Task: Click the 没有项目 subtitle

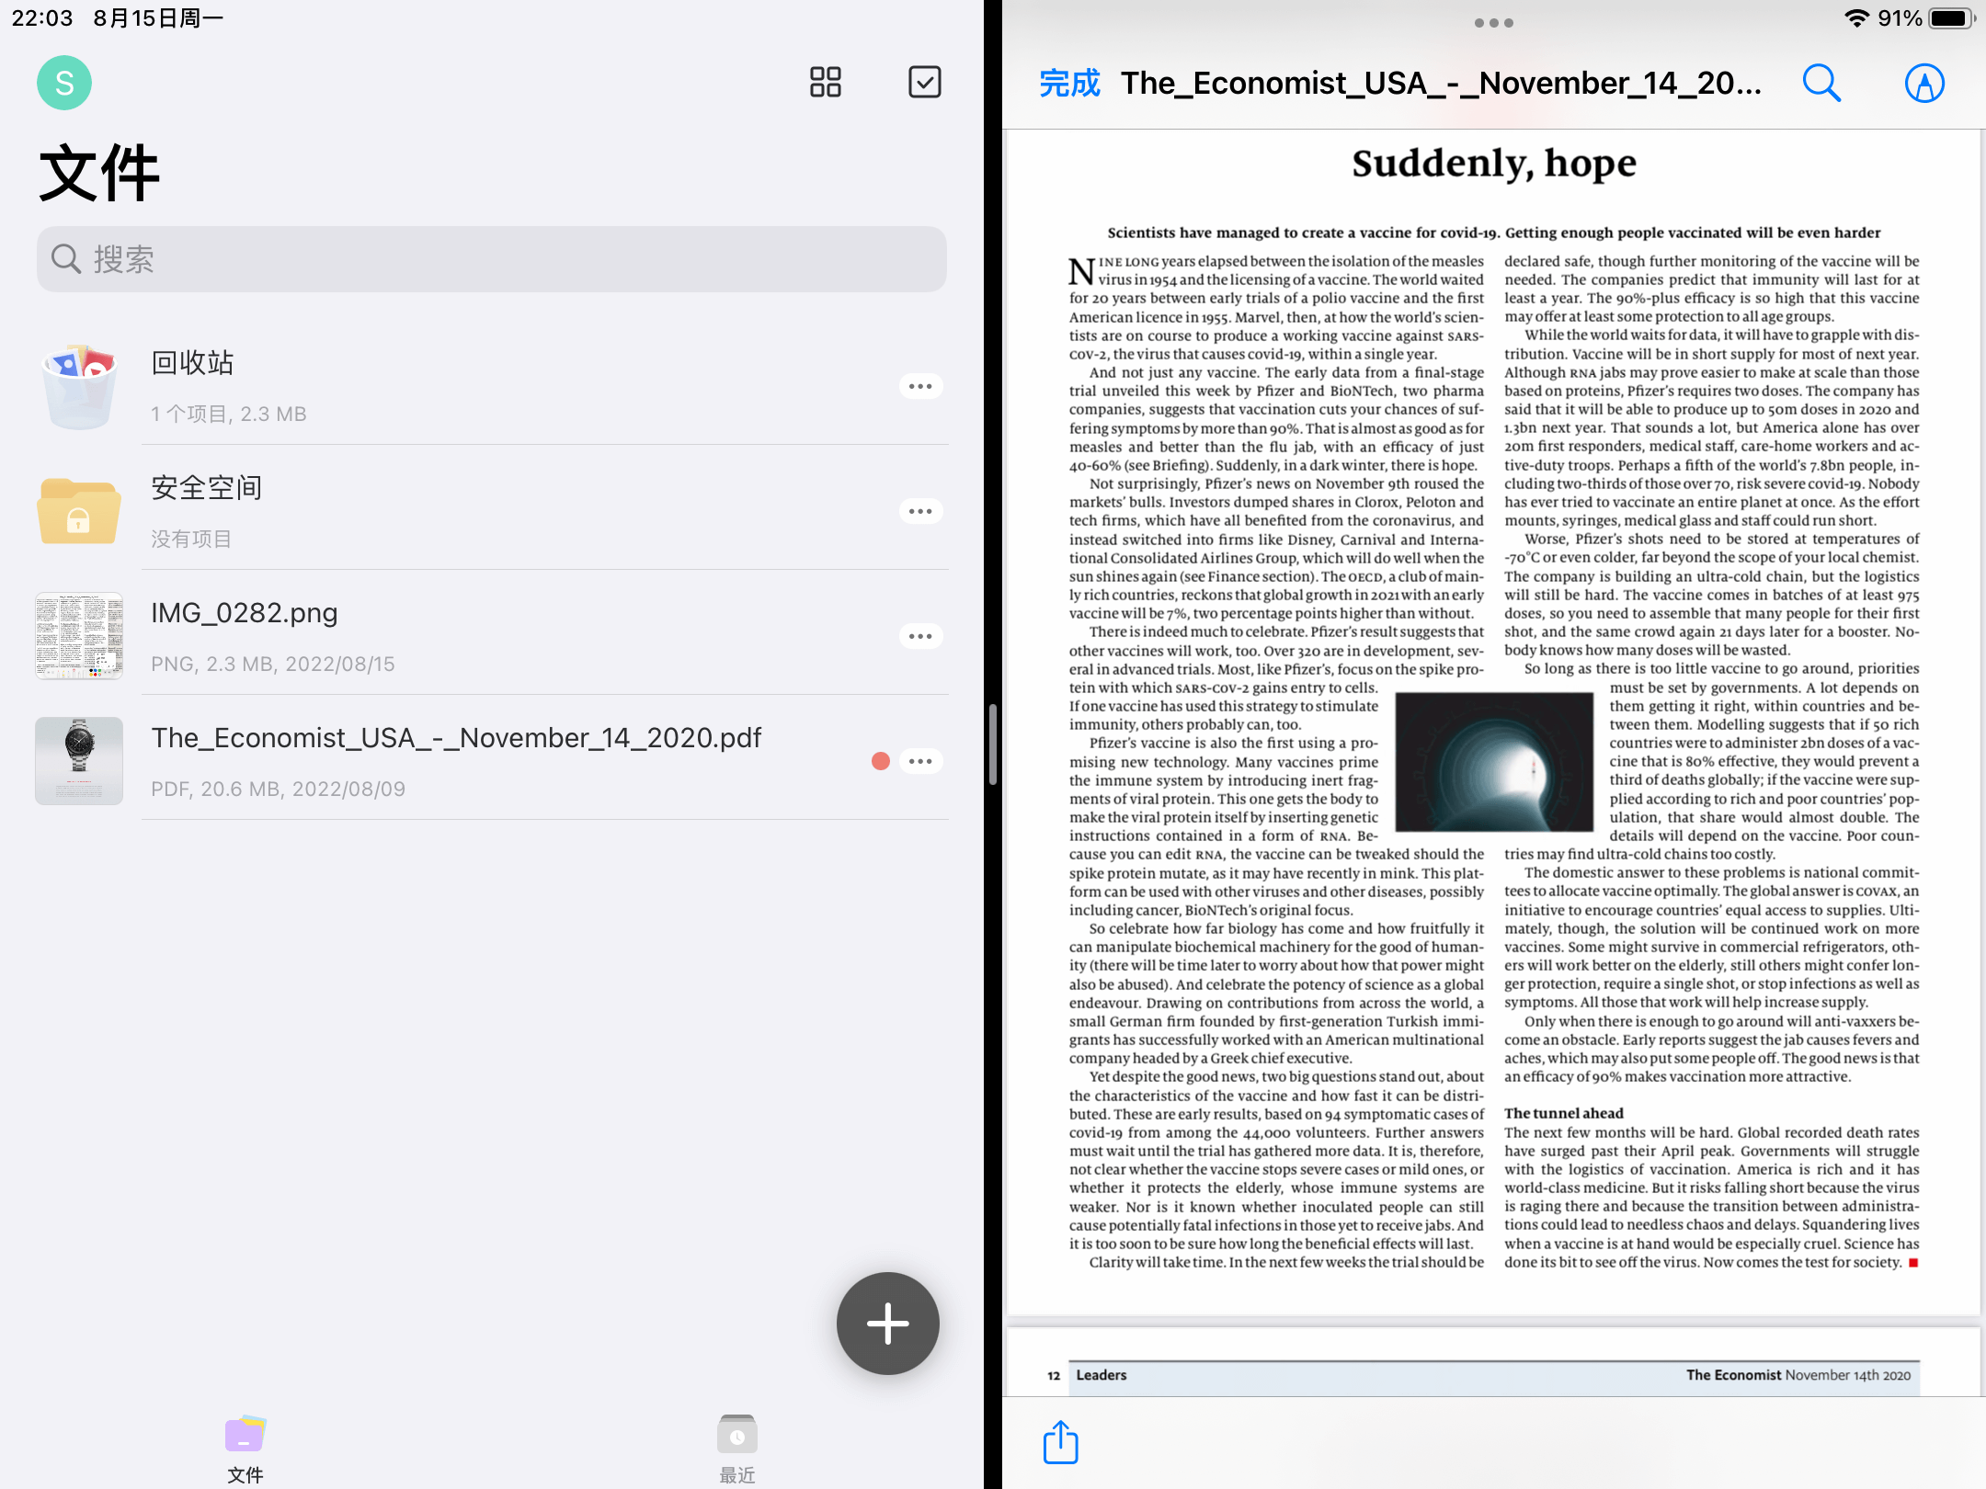Action: click(x=191, y=539)
